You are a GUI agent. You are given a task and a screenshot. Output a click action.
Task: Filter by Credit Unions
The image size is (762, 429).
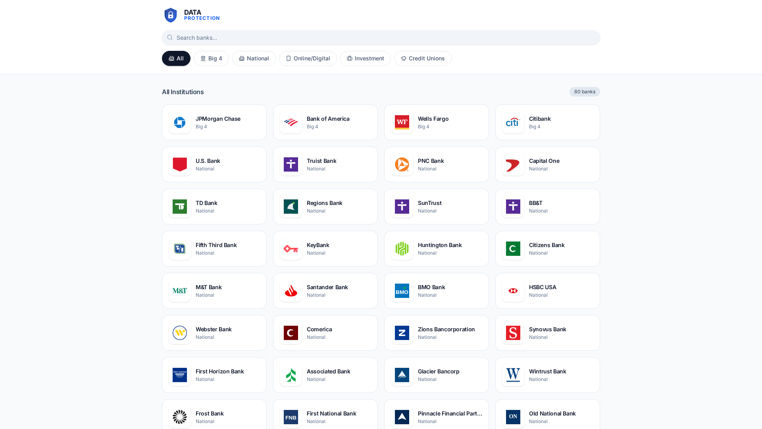[423, 58]
